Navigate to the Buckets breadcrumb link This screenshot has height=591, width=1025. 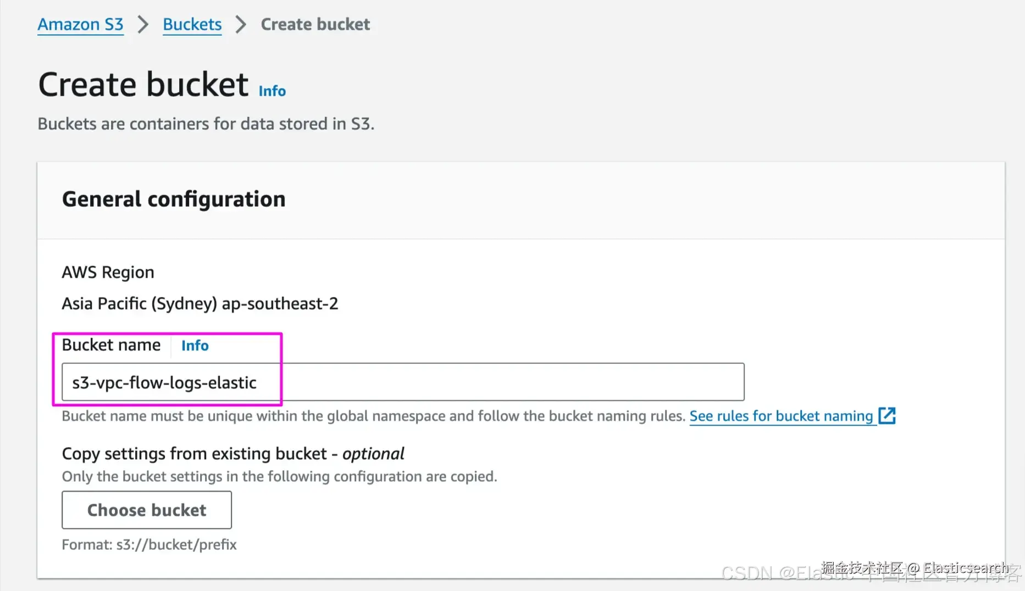pos(192,24)
